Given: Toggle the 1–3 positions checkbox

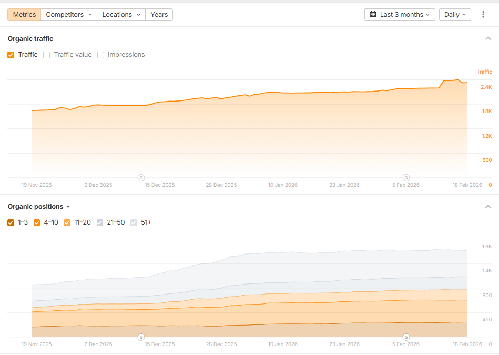Looking at the screenshot, I should (11, 222).
